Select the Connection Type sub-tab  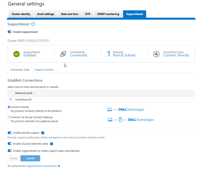[20, 70]
